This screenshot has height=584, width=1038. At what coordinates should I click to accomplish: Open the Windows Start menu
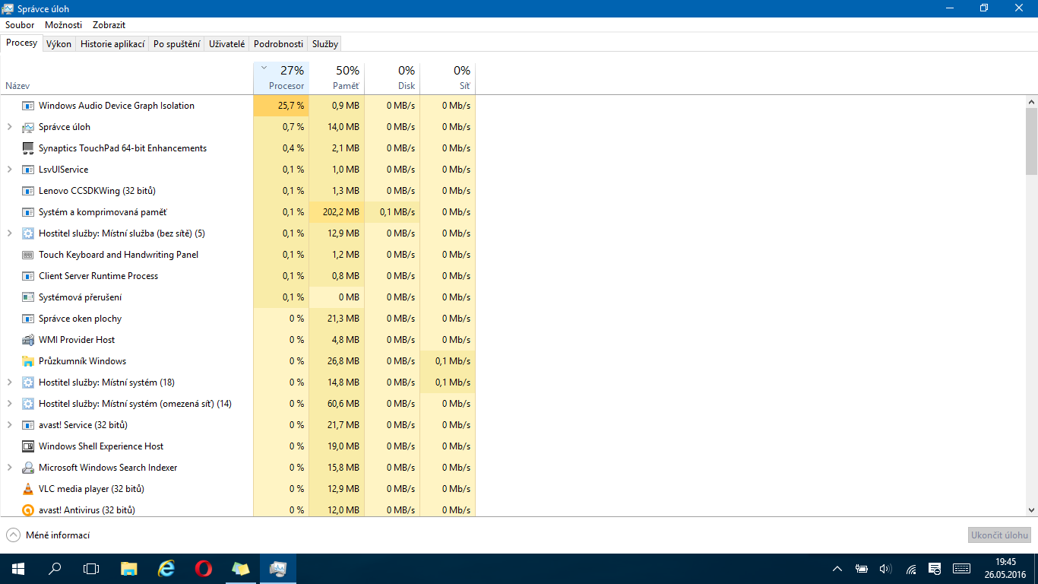tap(17, 569)
